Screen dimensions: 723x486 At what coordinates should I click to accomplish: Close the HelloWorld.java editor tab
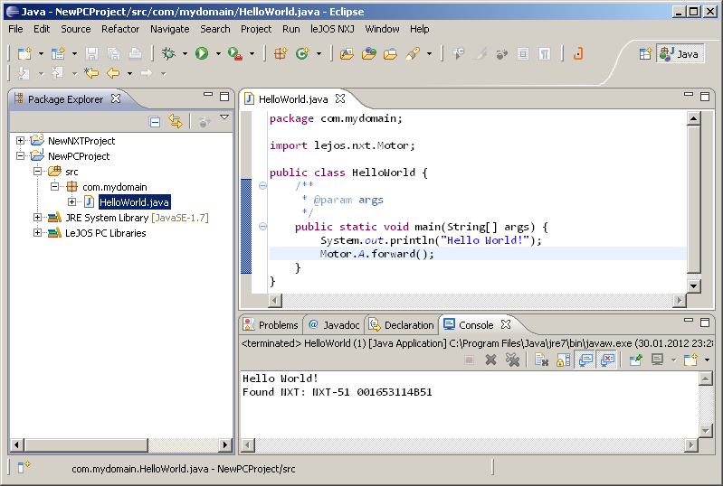(x=340, y=98)
